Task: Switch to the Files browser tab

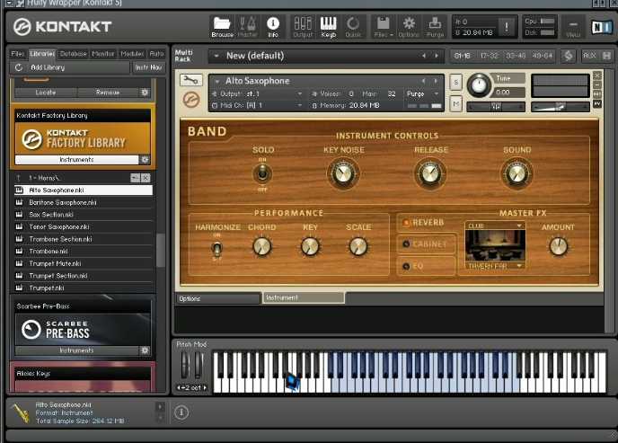Action: click(18, 54)
